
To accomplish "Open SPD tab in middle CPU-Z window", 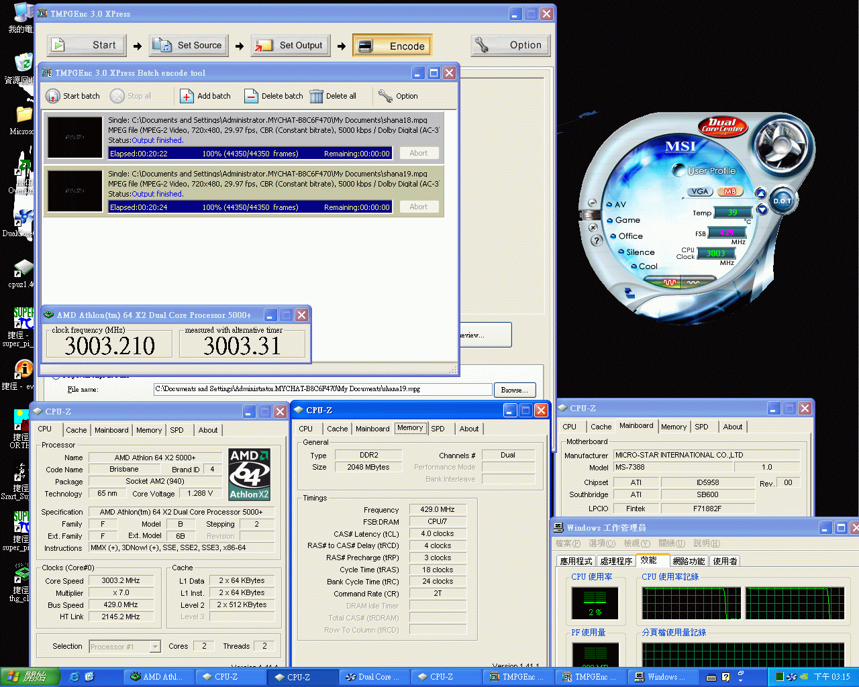I will pos(438,429).
